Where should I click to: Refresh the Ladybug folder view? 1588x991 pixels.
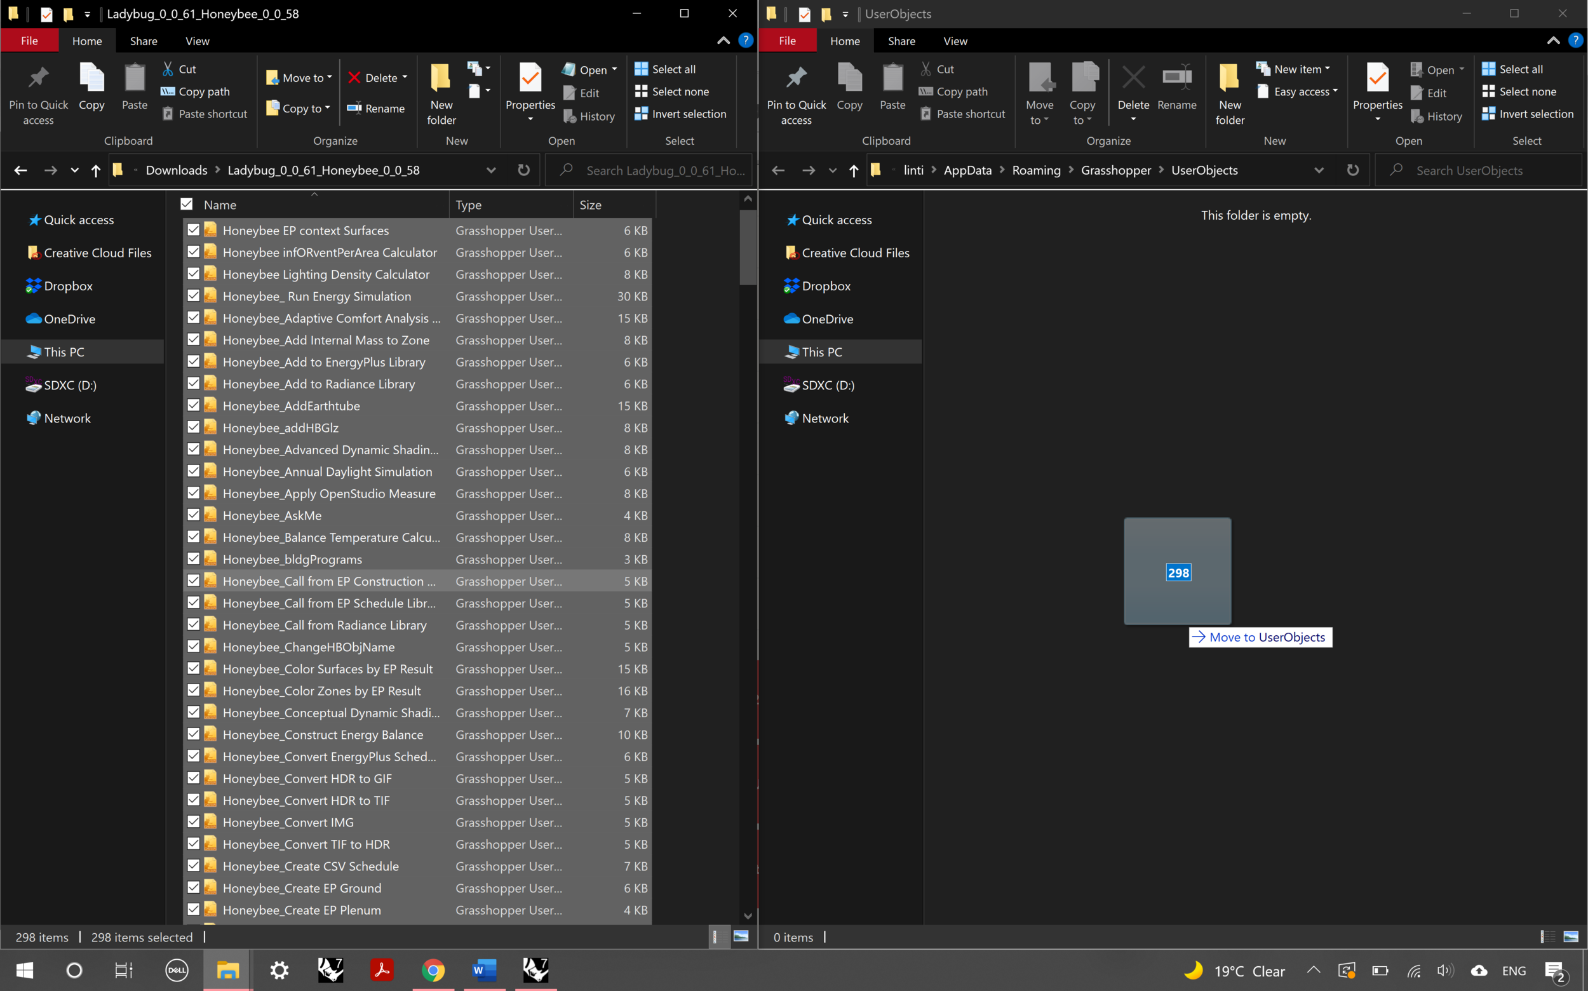point(523,170)
